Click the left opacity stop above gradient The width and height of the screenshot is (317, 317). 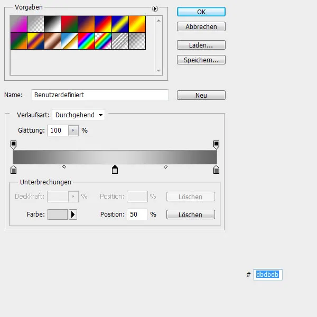(14, 144)
